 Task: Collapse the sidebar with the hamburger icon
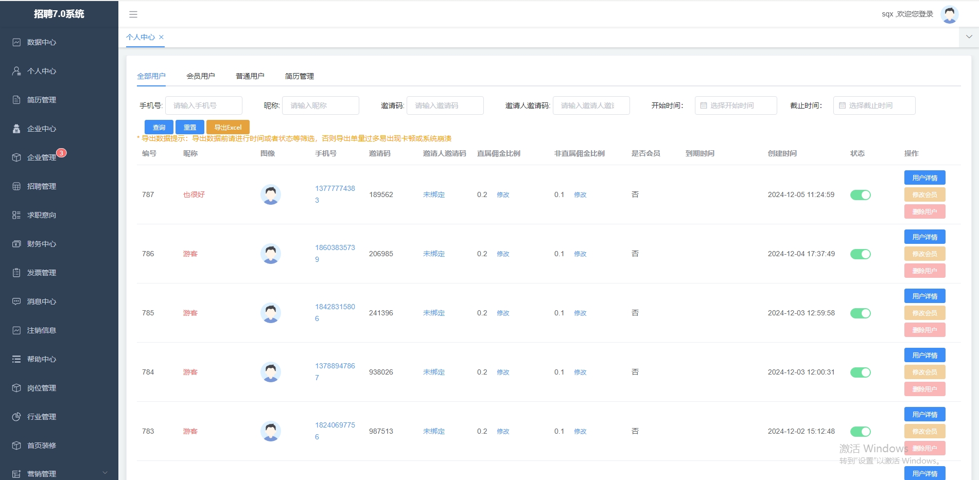pos(133,14)
